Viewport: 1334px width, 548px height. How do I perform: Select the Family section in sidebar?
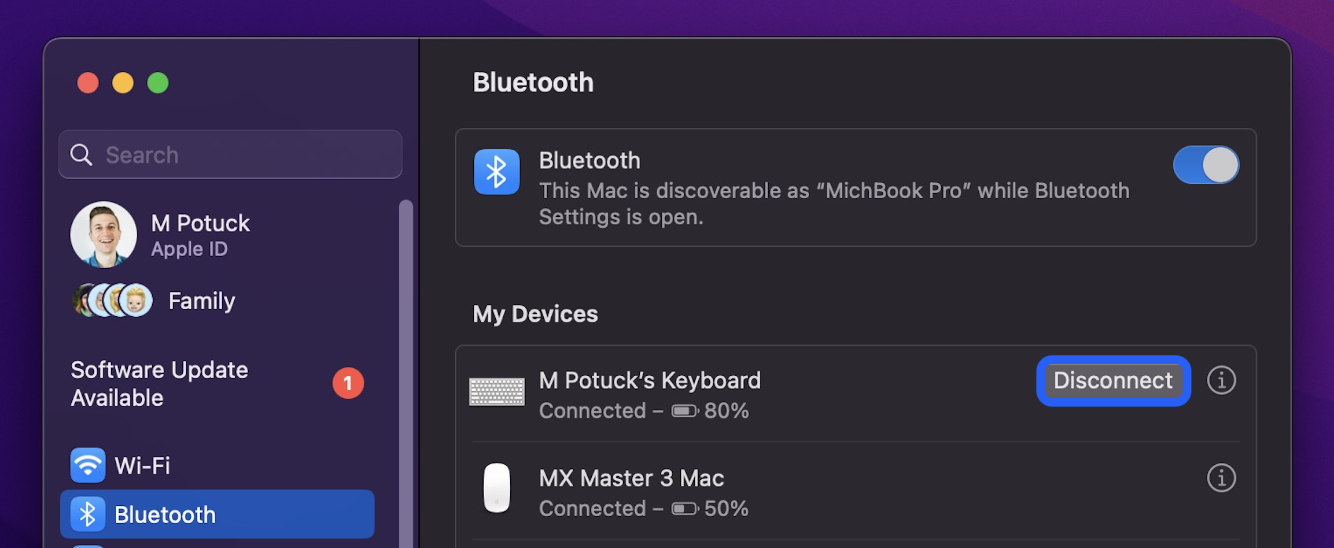pos(201,300)
